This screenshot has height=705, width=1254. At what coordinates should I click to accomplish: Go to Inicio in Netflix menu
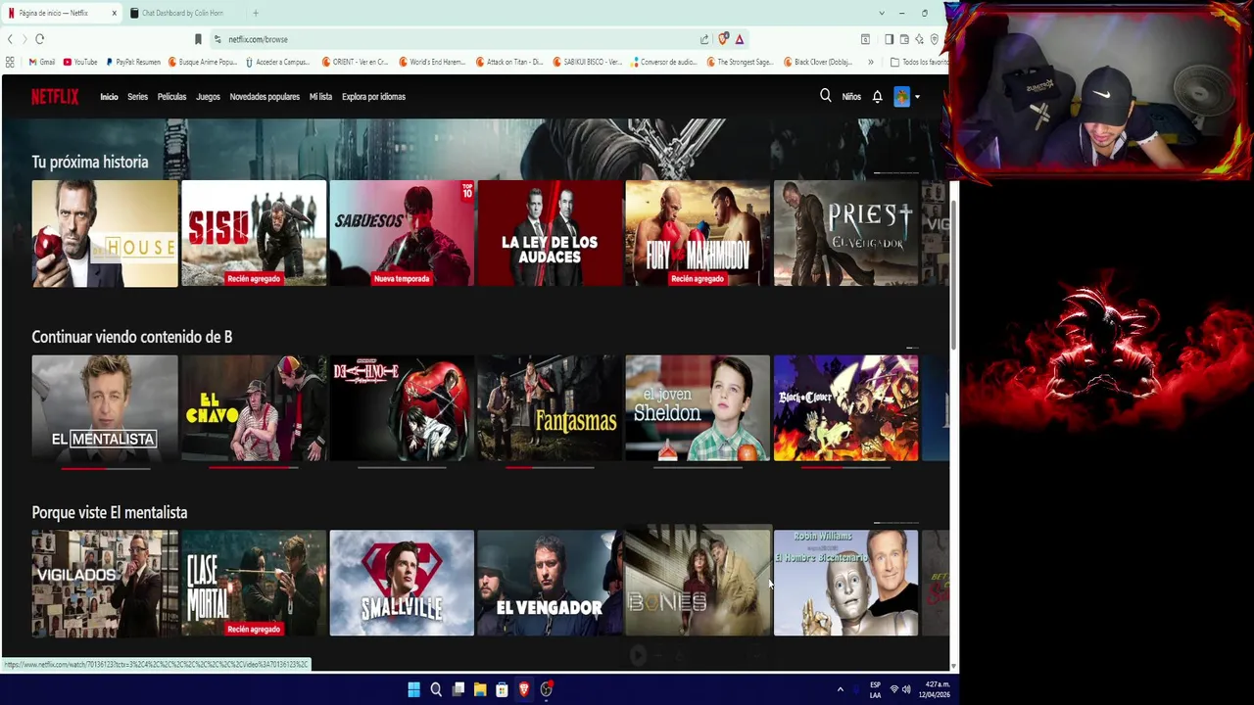[x=109, y=97]
